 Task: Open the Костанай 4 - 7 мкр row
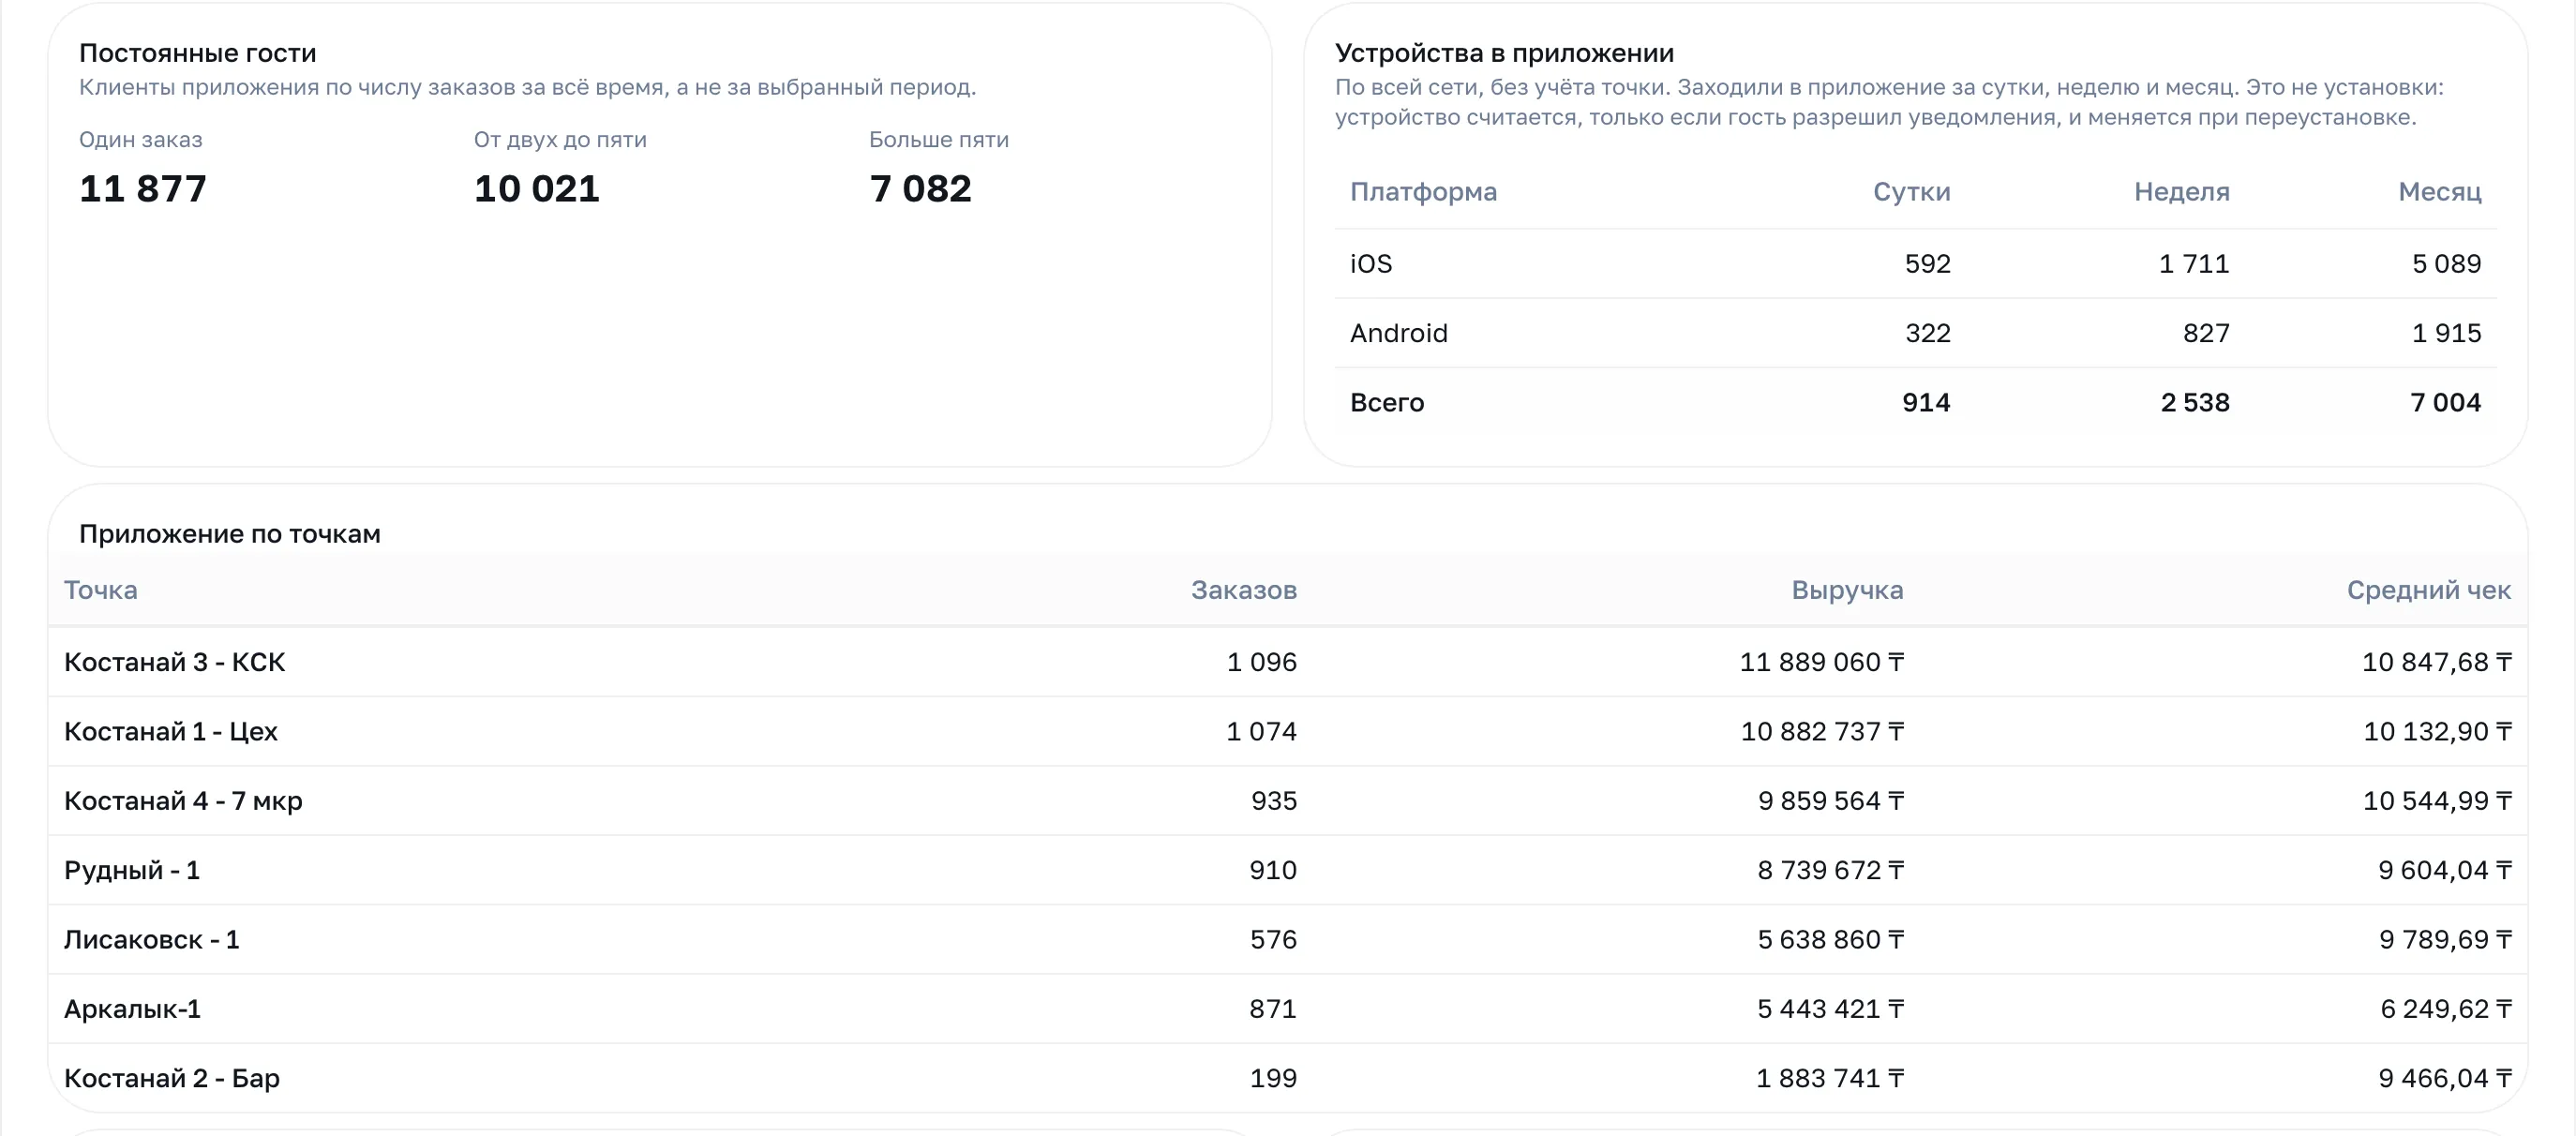click(1288, 801)
